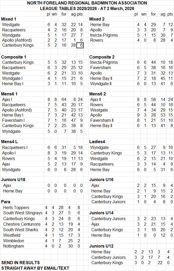Click Invicta-Pilgrims in the Composite 2 table
The height and width of the screenshot is (271, 174).
[104, 62]
